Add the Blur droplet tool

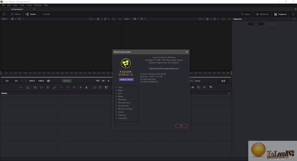(x=86, y=87)
